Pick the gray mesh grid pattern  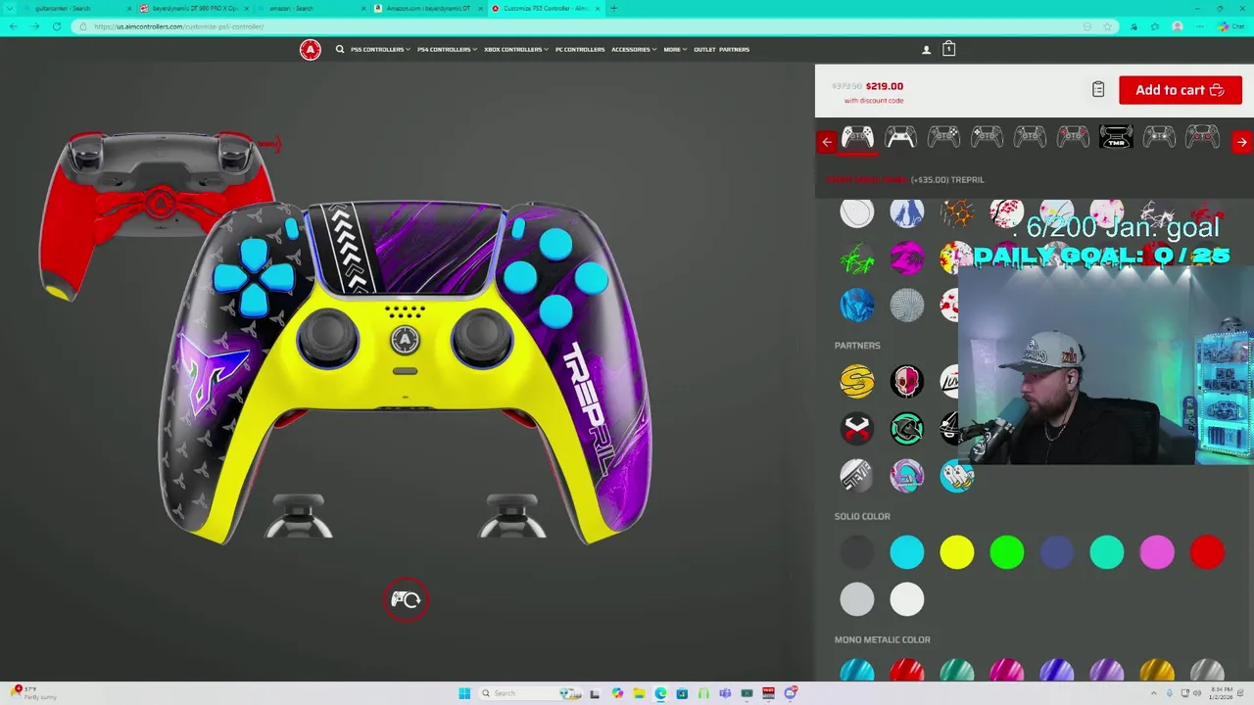pos(906,305)
